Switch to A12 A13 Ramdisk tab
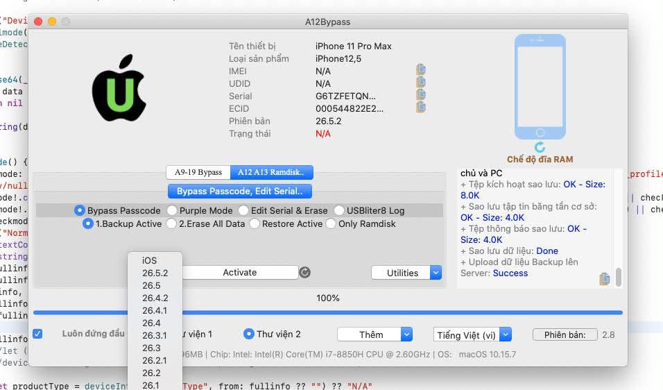 271,172
